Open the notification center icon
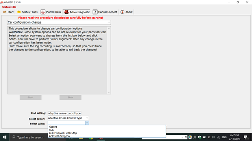Viewport: 252px width, 141px height. [246, 137]
